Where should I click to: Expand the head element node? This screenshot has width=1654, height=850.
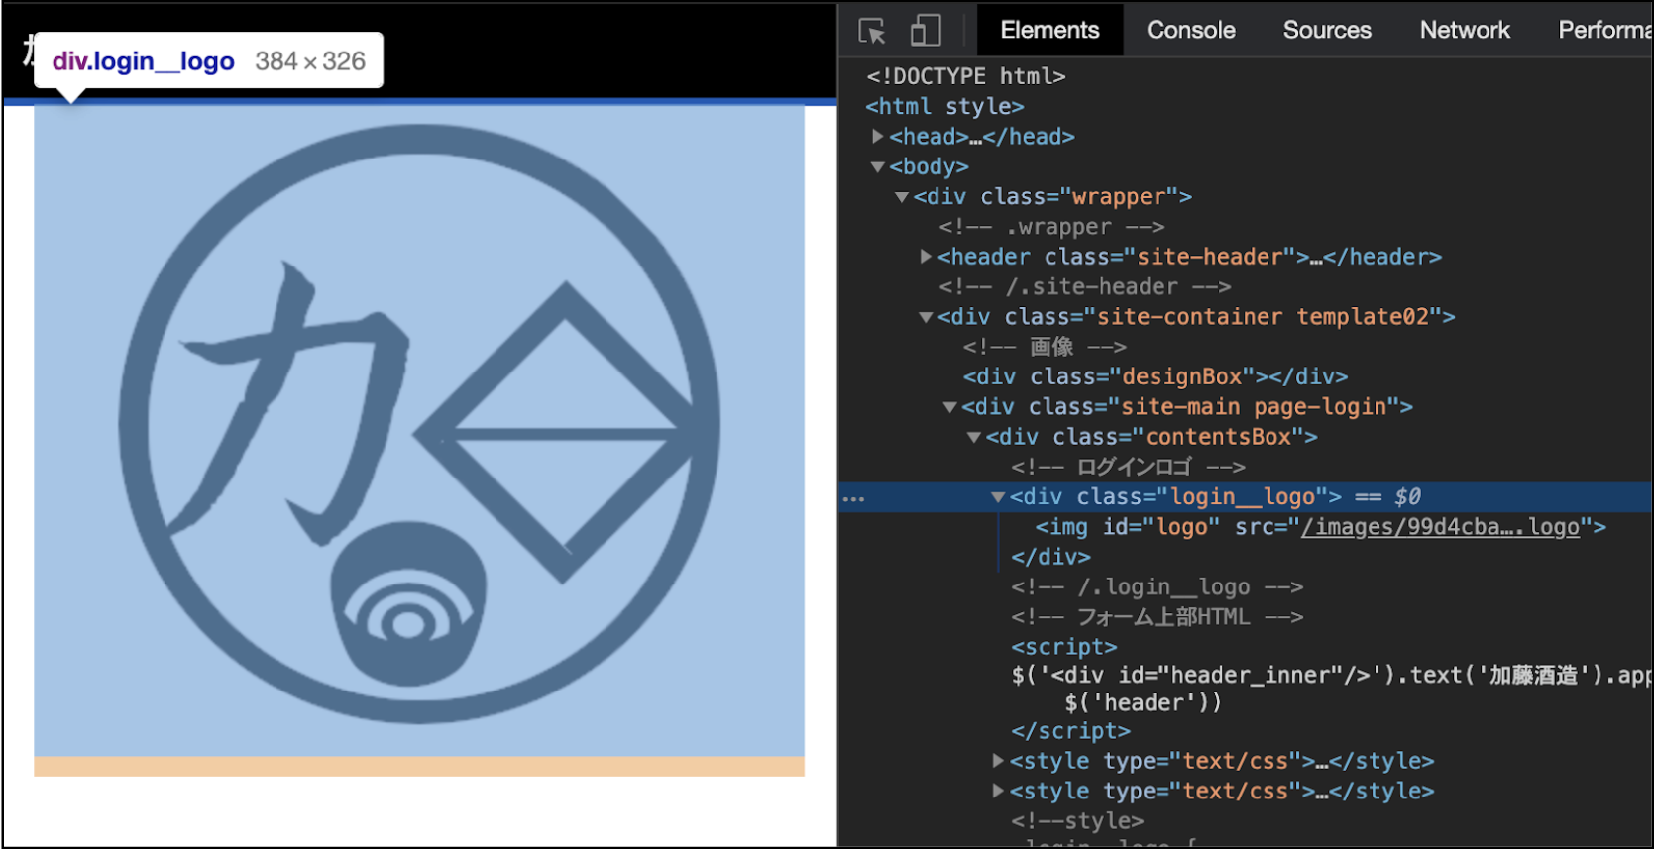[x=878, y=136]
